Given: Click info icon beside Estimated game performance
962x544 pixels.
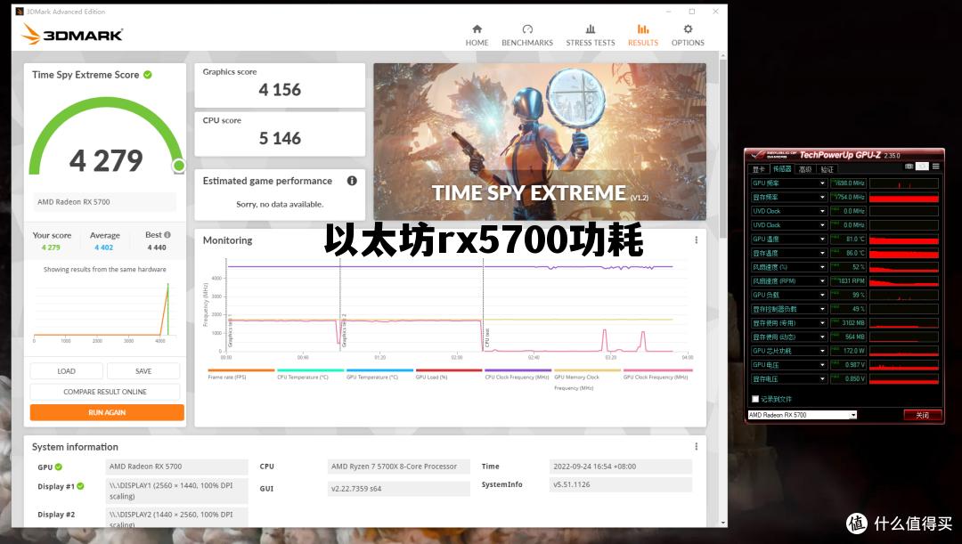Looking at the screenshot, I should [x=352, y=181].
